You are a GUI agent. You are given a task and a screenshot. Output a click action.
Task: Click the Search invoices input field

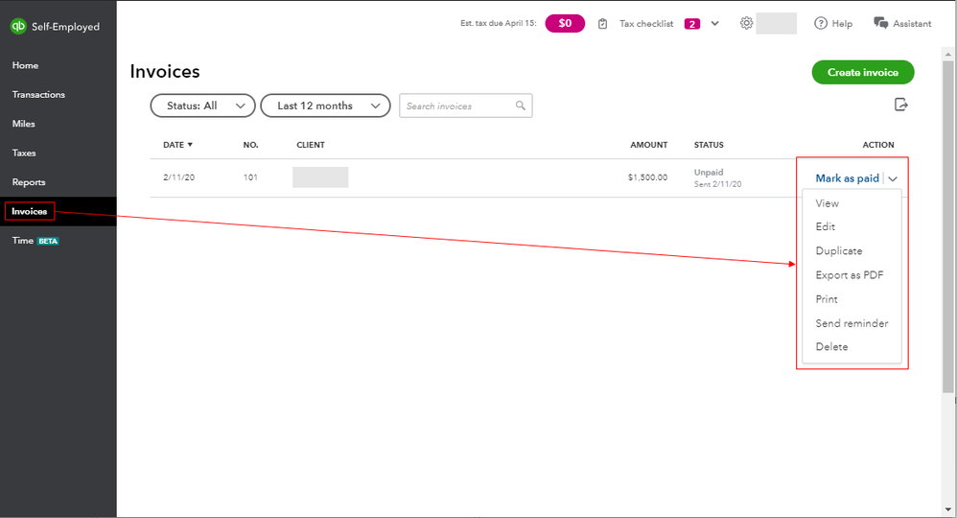point(458,106)
